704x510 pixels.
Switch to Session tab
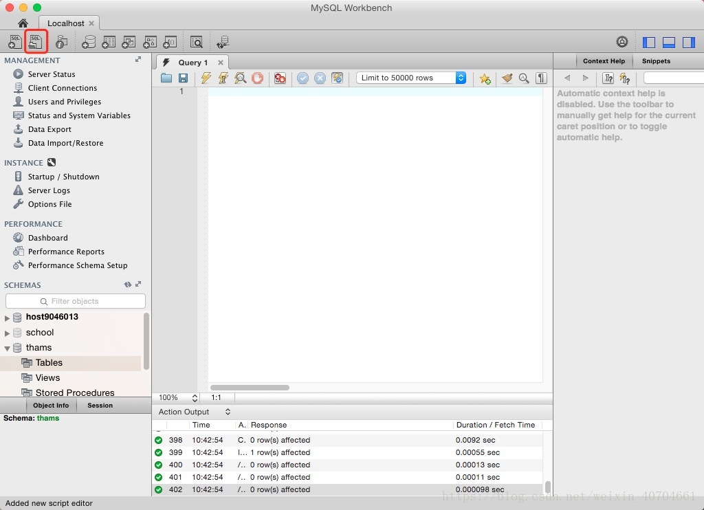coord(100,406)
